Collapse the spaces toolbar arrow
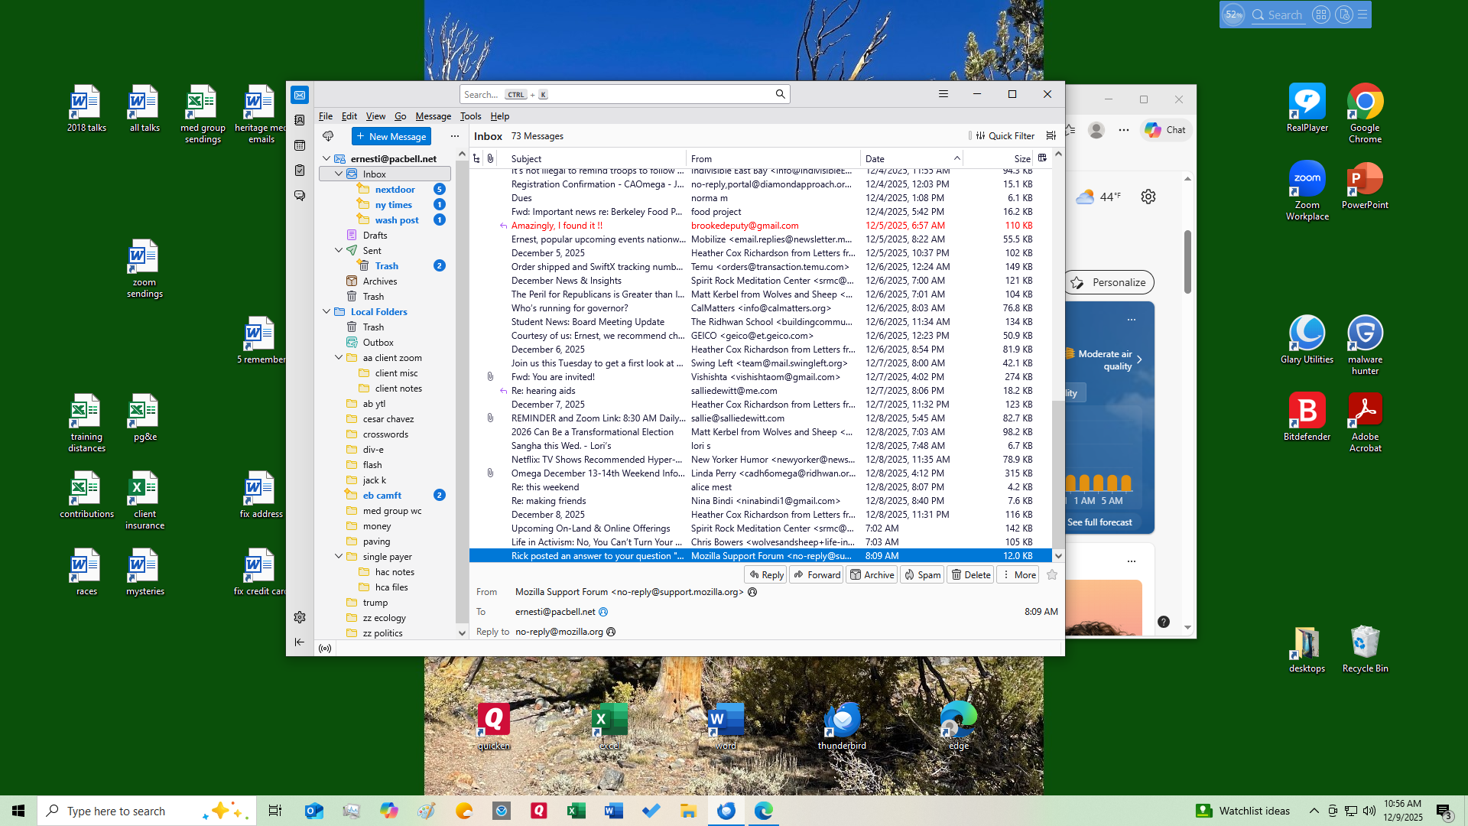This screenshot has height=826, width=1468. (300, 642)
